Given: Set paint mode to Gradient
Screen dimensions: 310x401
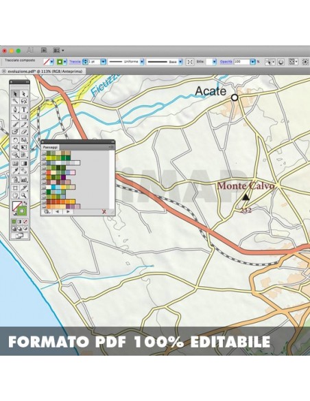Looking at the screenshot, I should [x=20, y=222].
